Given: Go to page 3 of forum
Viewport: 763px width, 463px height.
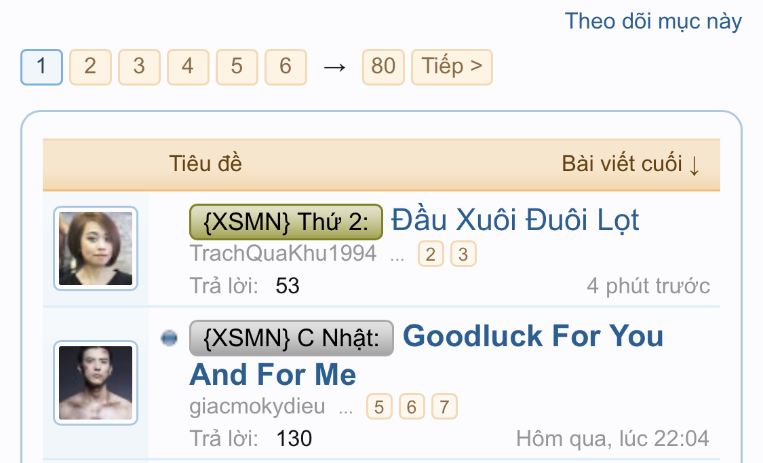Looking at the screenshot, I should tap(139, 67).
